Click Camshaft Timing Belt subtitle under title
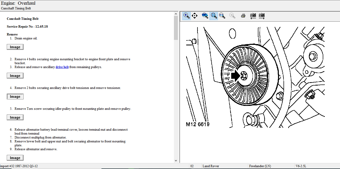 coord(16,8)
